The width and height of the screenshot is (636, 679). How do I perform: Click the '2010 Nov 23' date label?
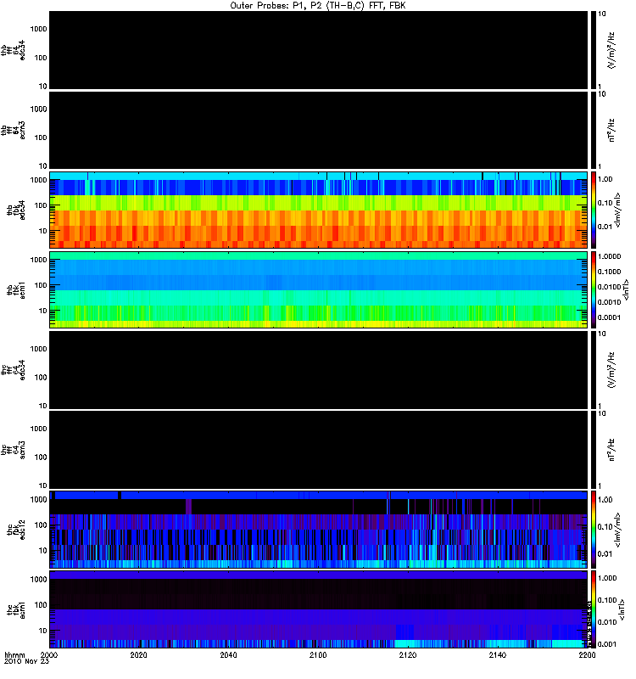tap(26, 661)
